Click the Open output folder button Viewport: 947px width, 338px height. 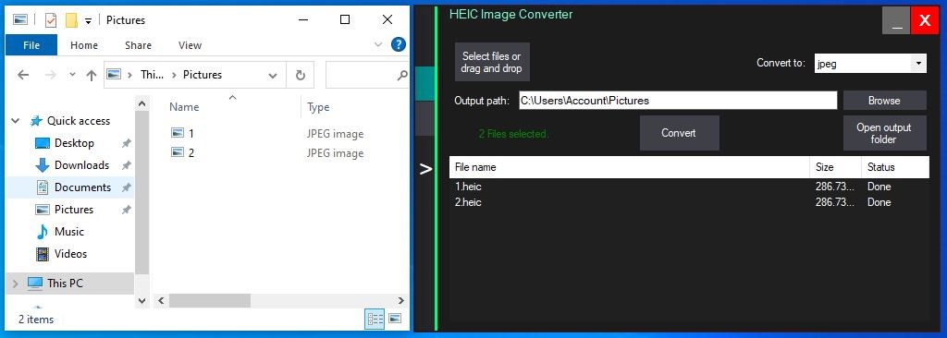click(884, 133)
